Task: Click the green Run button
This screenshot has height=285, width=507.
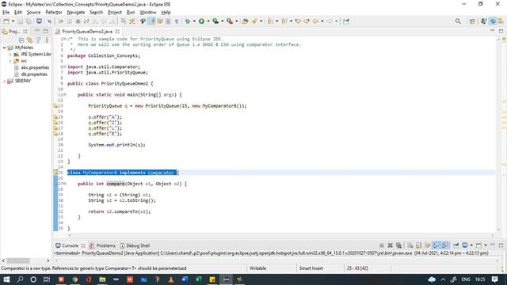Action: [x=201, y=21]
